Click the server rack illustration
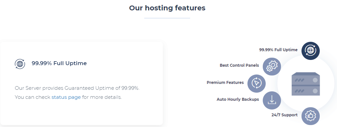Viewport: 337px width, 127px height. (306, 84)
